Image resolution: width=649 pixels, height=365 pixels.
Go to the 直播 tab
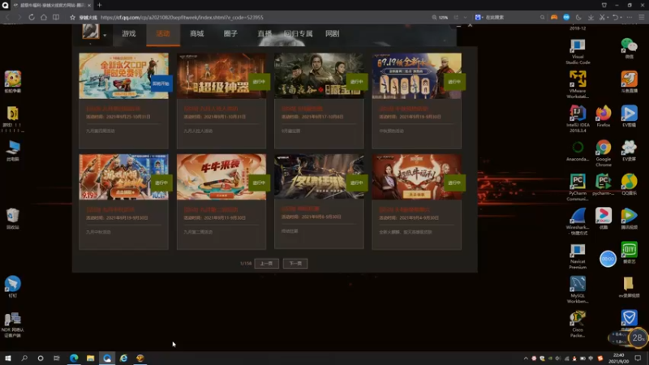tap(264, 33)
